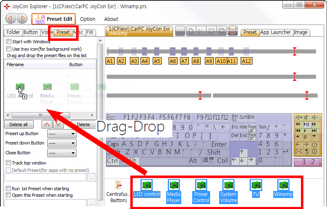Click the left red marker on the third bar

coord(200,96)
